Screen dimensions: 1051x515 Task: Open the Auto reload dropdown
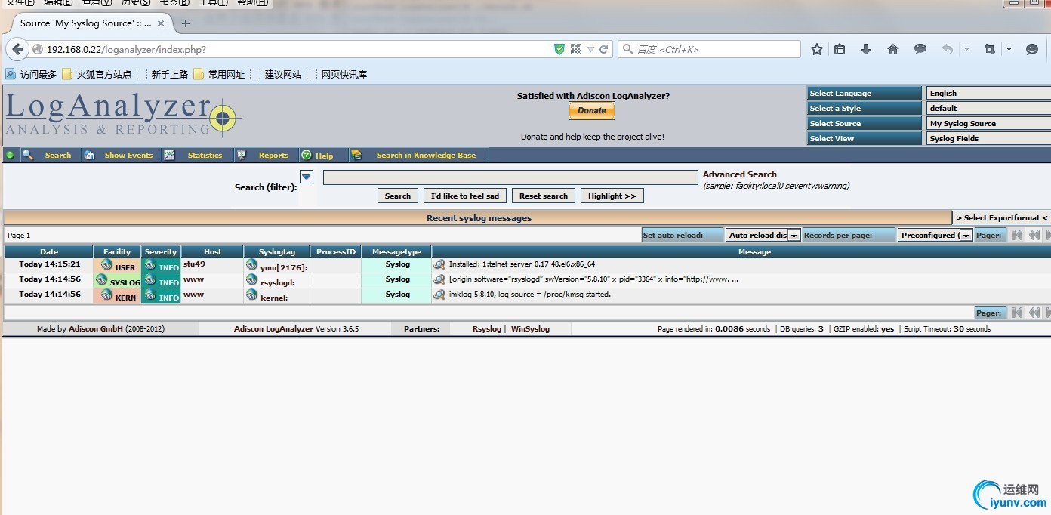pyautogui.click(x=763, y=235)
